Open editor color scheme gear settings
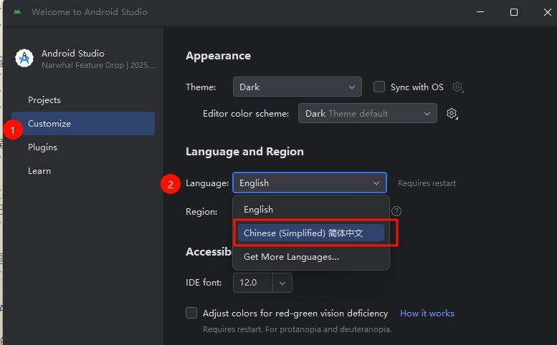 (x=452, y=114)
